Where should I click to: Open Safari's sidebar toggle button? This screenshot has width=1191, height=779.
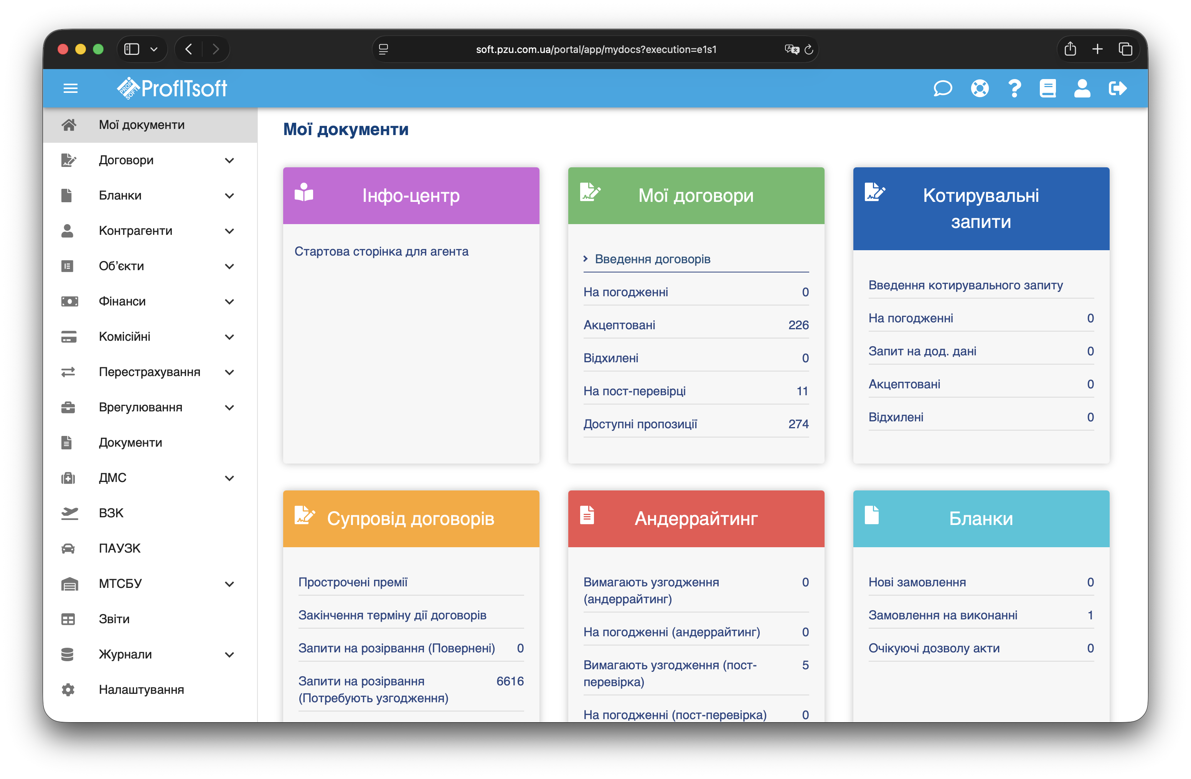[132, 49]
